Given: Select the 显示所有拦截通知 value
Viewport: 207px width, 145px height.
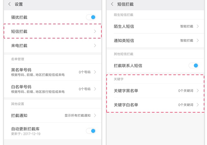Looking at the screenshot, I should 77,116.
